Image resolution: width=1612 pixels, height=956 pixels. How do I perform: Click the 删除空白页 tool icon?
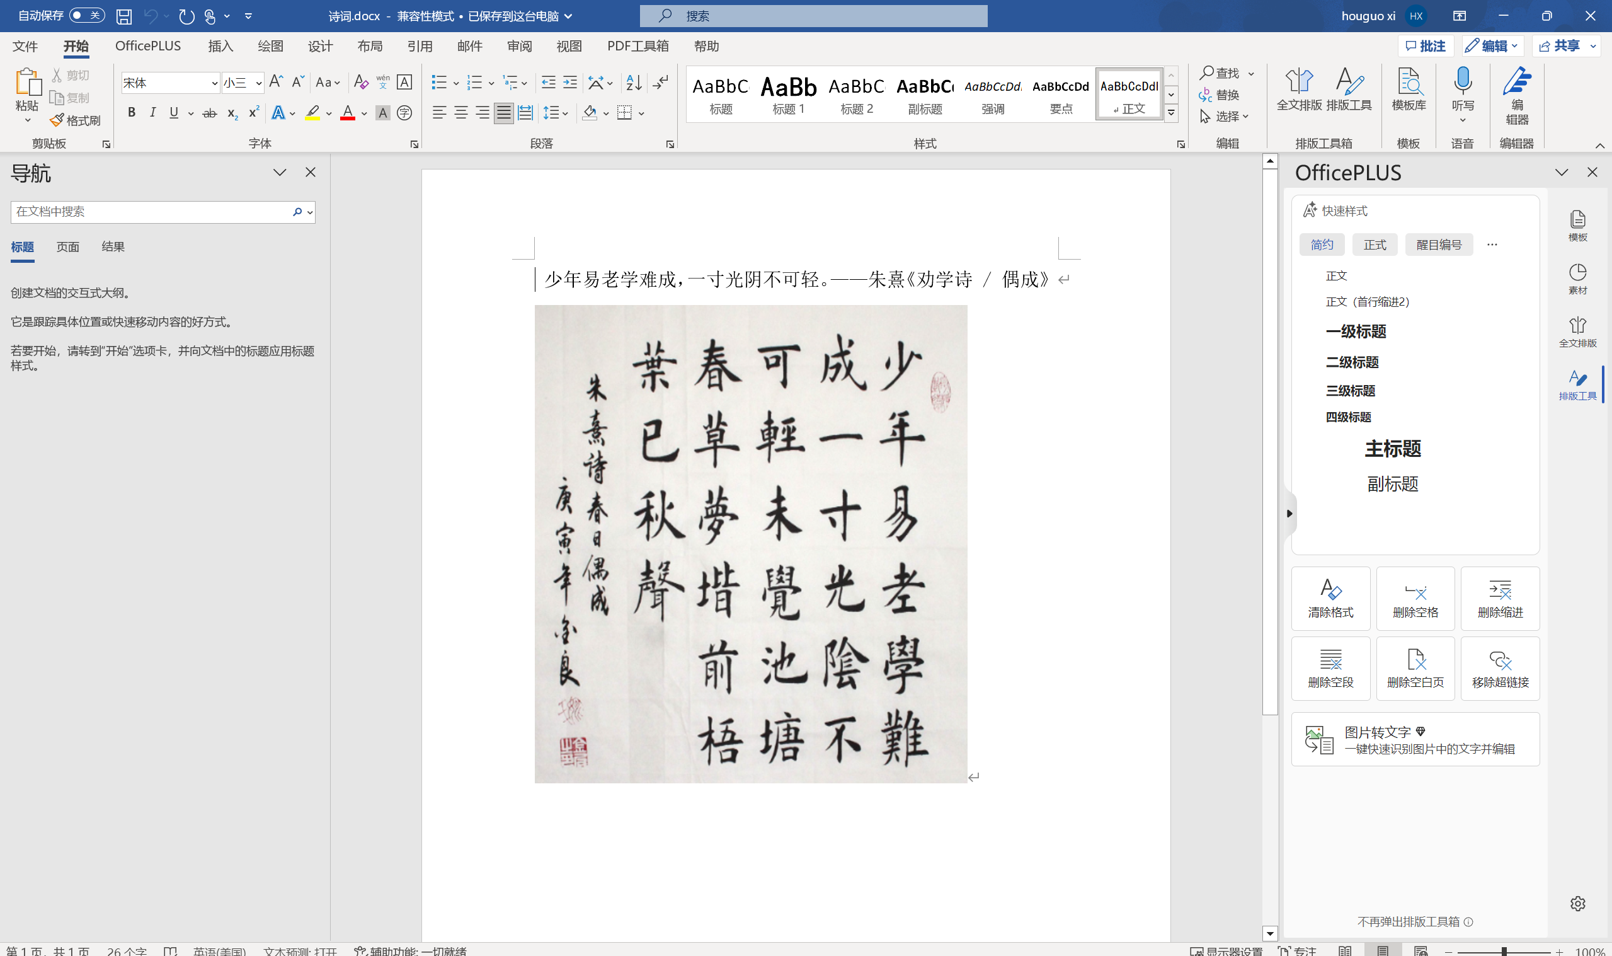coord(1415,669)
